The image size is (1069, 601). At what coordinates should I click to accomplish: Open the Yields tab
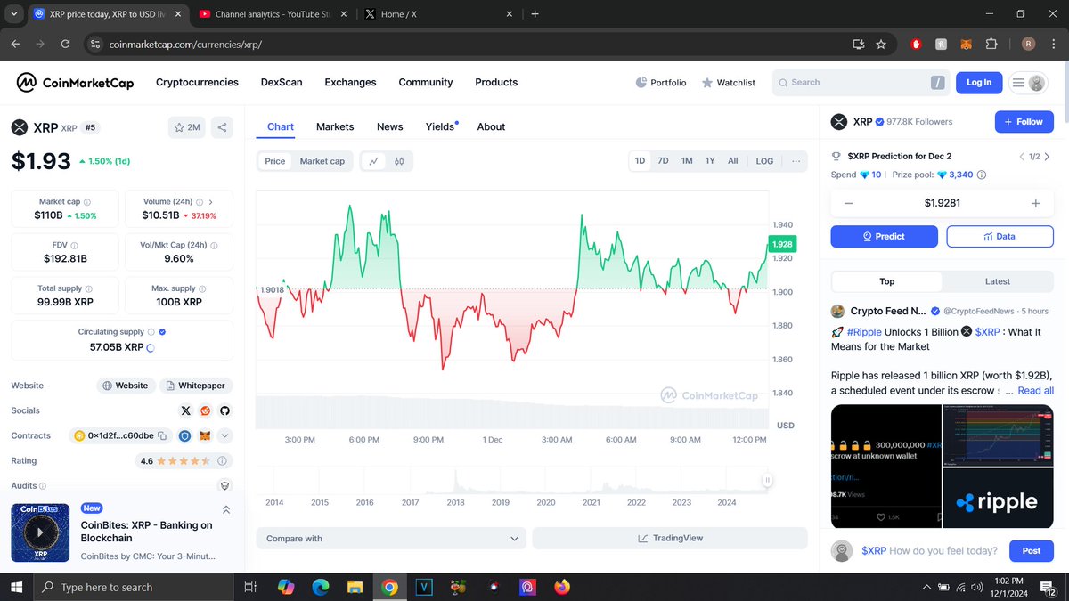[441, 126]
